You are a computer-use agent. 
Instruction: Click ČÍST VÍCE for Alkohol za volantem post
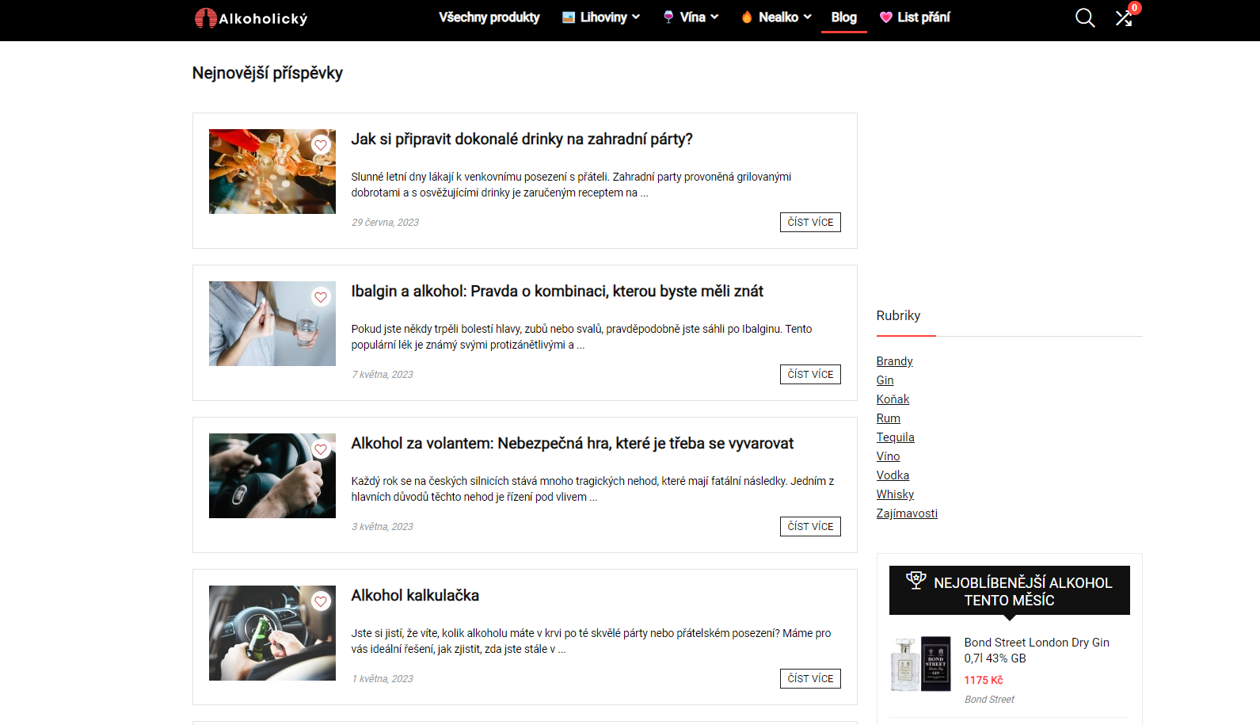(x=810, y=526)
